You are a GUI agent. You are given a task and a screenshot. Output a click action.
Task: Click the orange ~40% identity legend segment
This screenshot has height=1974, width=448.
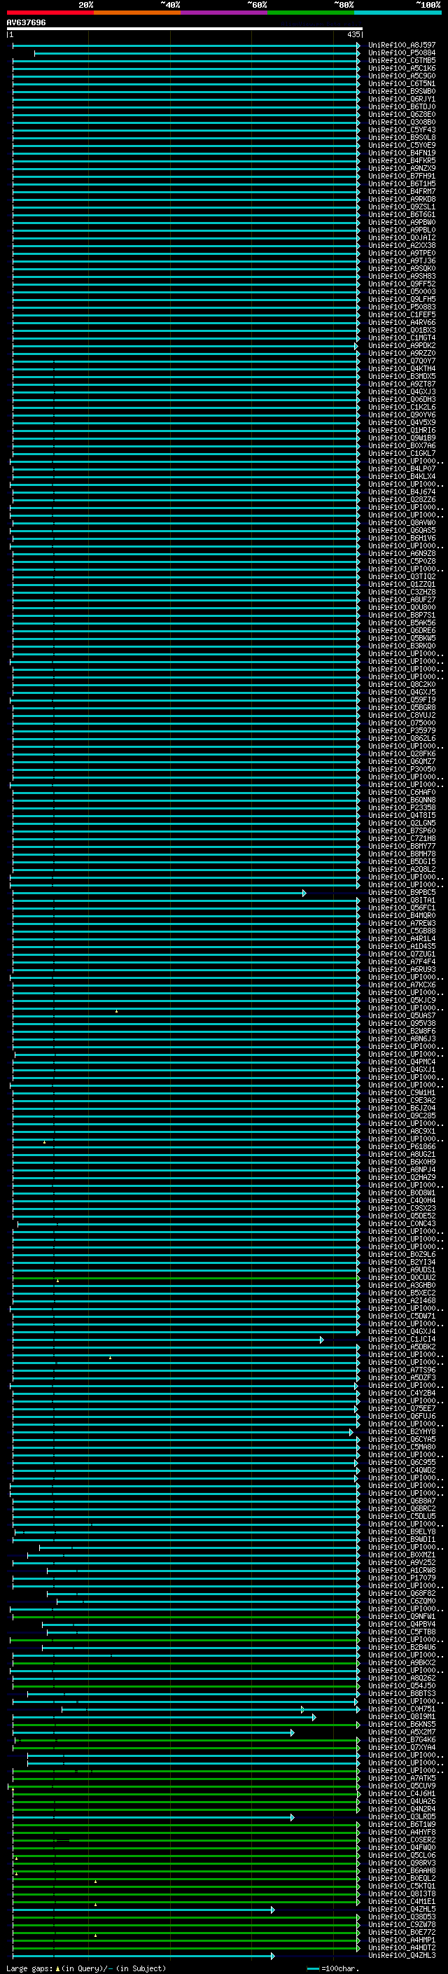(137, 13)
